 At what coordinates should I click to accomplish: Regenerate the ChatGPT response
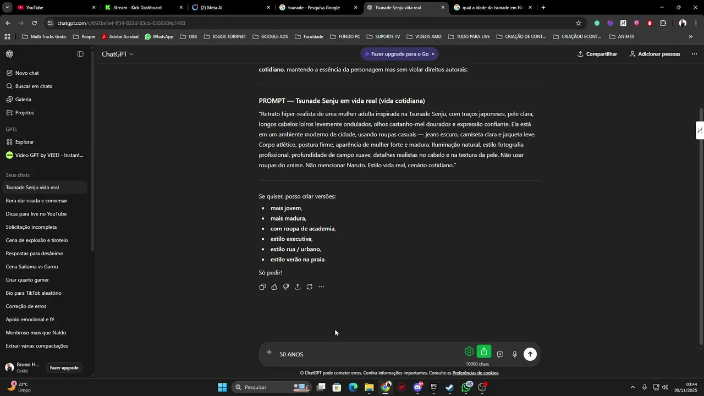(x=310, y=287)
